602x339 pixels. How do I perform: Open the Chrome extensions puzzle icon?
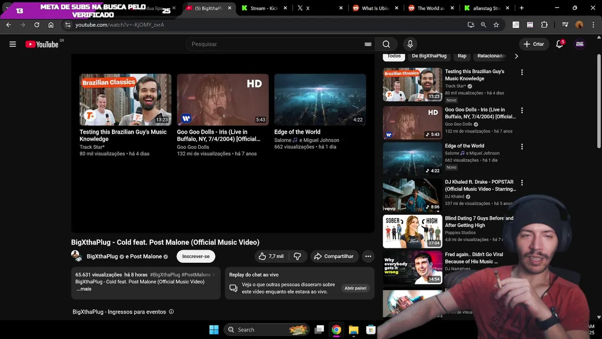click(545, 25)
